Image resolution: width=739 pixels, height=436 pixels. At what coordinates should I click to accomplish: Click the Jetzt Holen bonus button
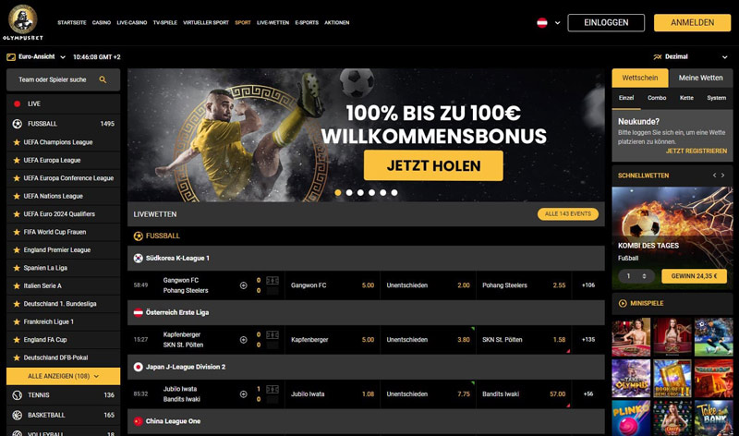tap(433, 165)
